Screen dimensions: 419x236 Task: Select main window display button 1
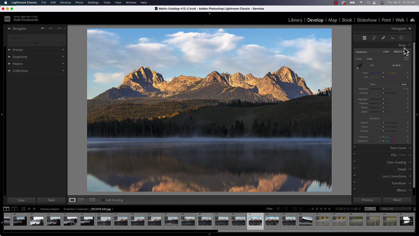(6, 209)
